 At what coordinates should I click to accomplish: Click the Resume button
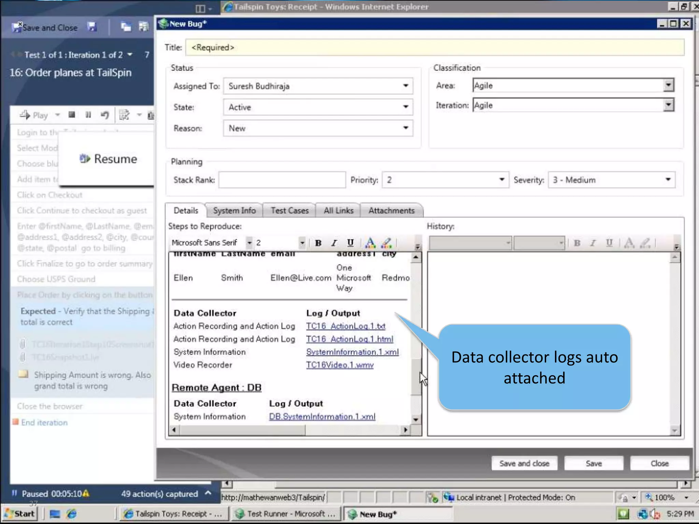coord(108,159)
